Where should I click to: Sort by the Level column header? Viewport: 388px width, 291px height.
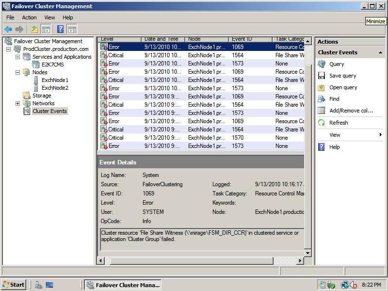[x=120, y=39]
